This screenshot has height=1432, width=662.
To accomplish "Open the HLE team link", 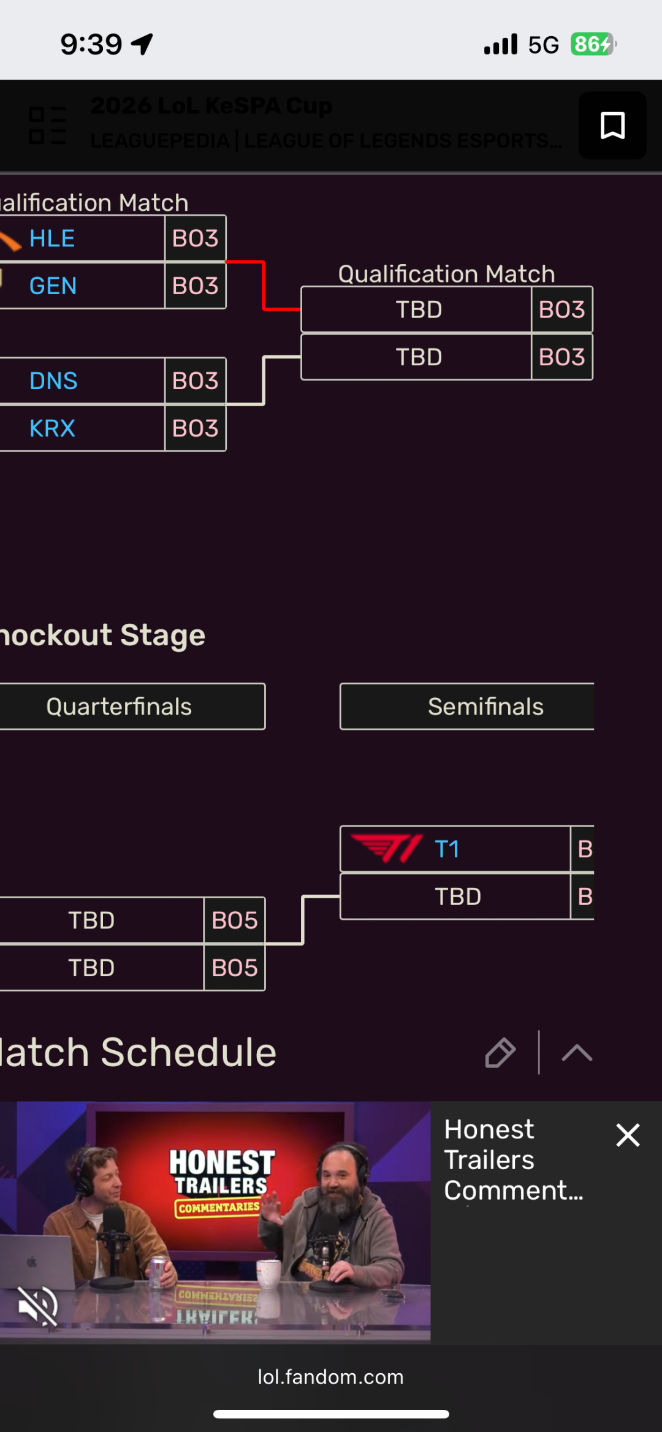I will click(52, 238).
